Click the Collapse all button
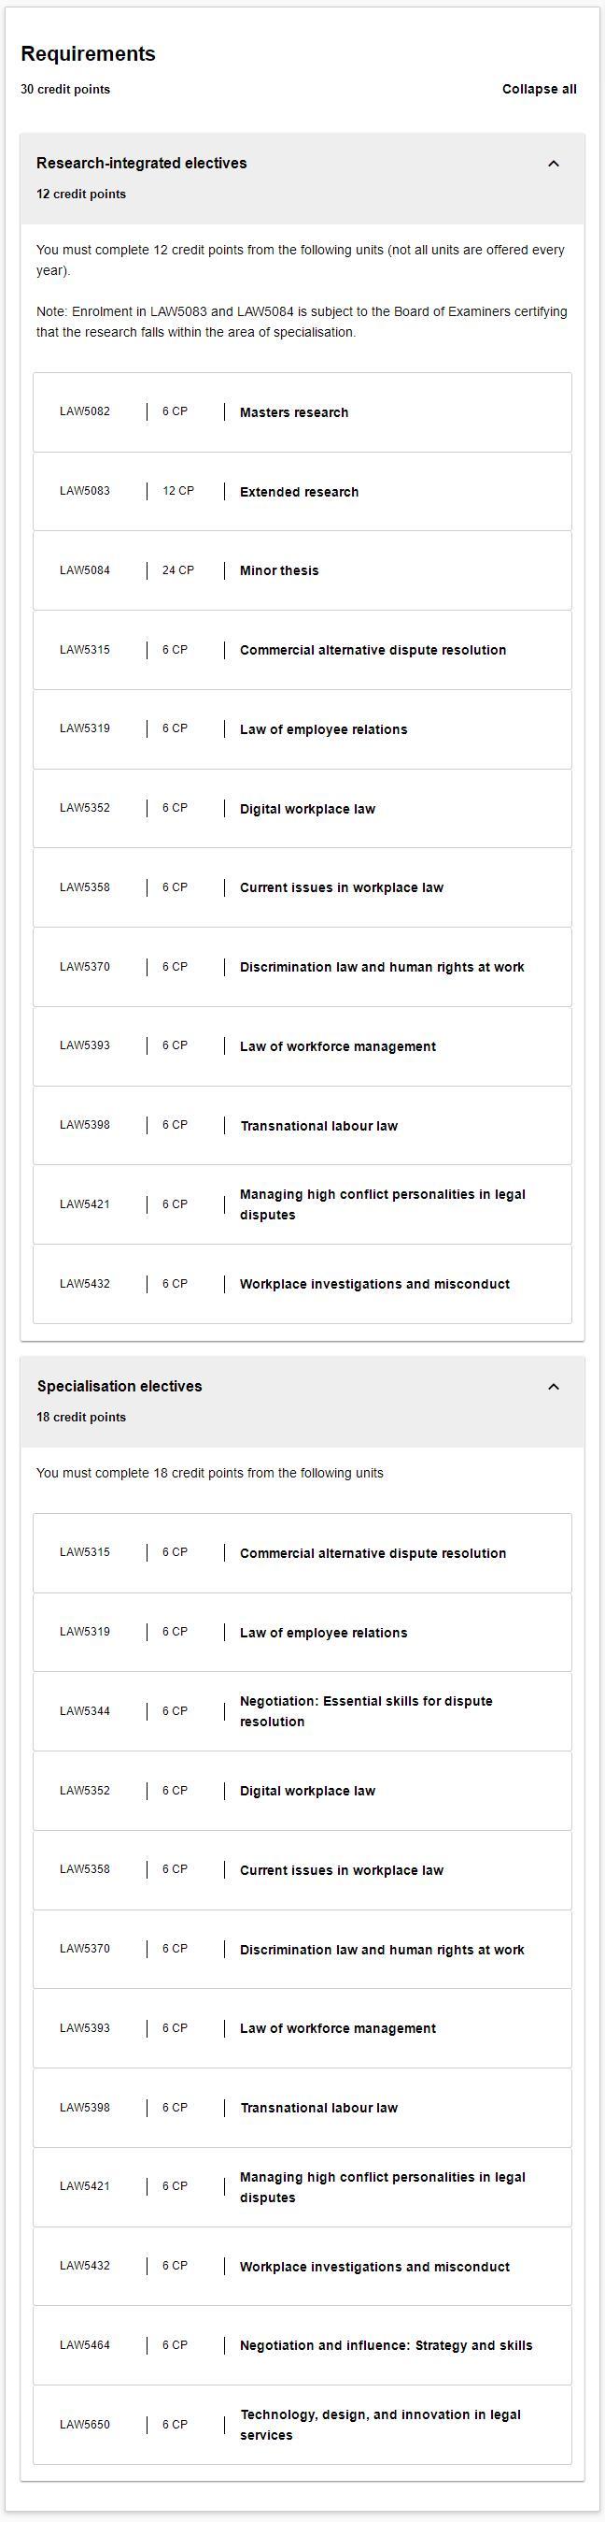The width and height of the screenshot is (605, 2522). [539, 89]
